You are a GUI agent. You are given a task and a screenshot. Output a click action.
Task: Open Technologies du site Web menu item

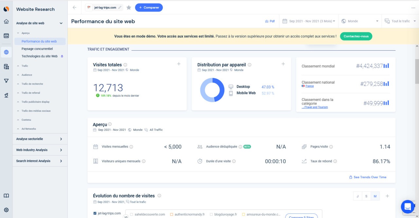40,56
